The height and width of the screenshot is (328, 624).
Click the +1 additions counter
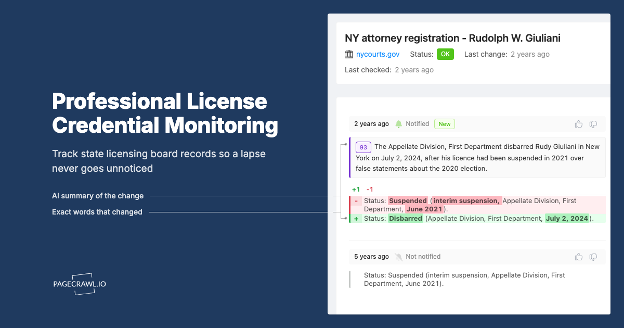356,190
